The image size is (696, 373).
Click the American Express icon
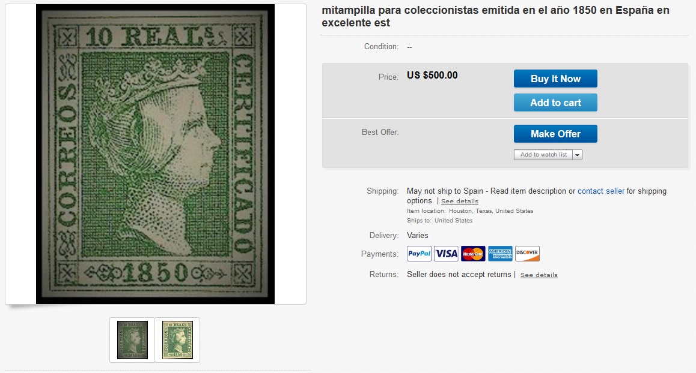[x=500, y=254]
